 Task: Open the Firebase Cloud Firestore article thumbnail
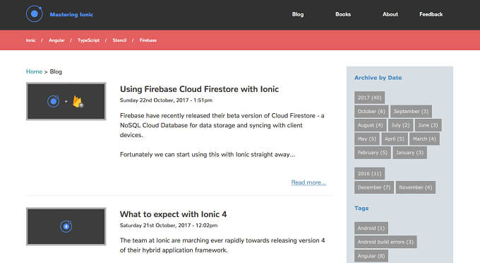[x=66, y=101]
